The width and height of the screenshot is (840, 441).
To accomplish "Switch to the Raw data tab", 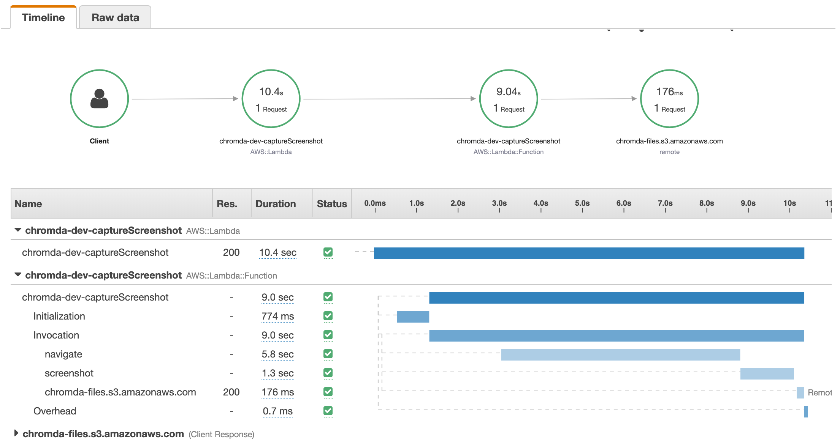I will point(115,17).
